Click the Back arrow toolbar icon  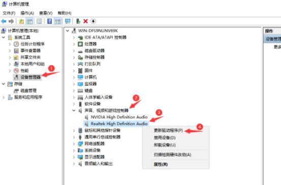tap(4, 21)
